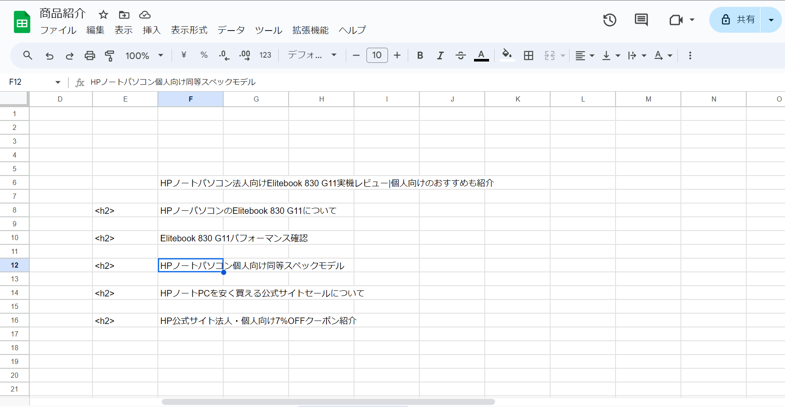Expand the video call options arrow
Image resolution: width=785 pixels, height=407 pixels.
(x=692, y=20)
